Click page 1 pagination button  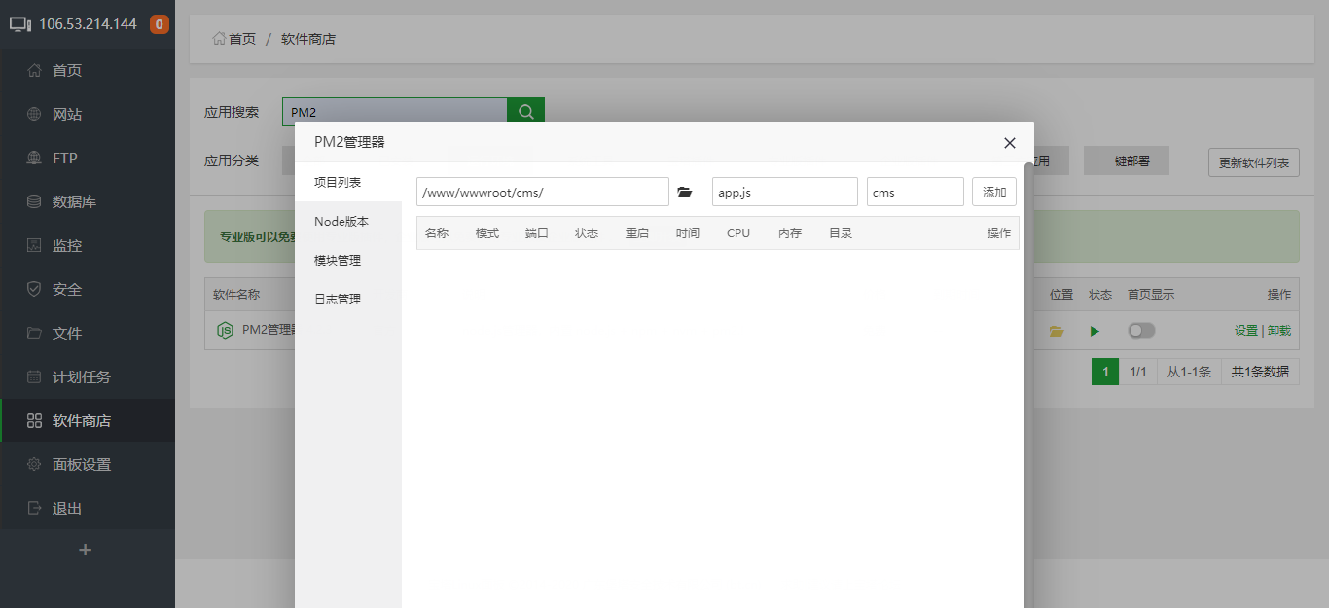click(1105, 372)
